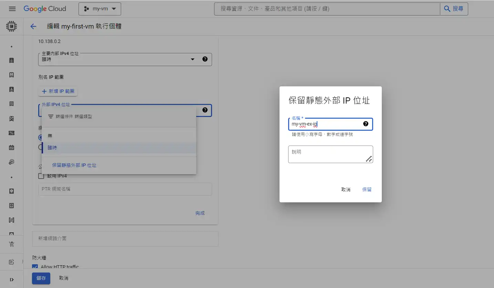
Task: Expand the 主要內部 IPv4 位址 dropdown
Action: click(192, 60)
